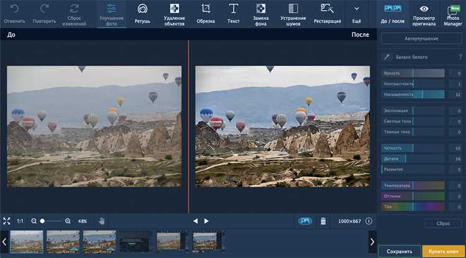Adjust the Контрастность slider

click(x=413, y=84)
